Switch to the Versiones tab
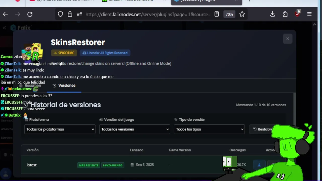This screenshot has width=322, height=181. pyautogui.click(x=64, y=85)
